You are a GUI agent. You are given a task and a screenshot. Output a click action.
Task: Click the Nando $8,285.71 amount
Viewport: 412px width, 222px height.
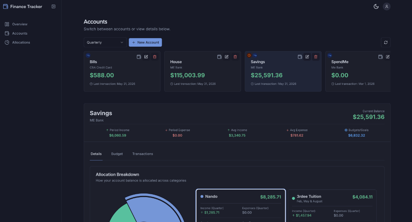270,197
